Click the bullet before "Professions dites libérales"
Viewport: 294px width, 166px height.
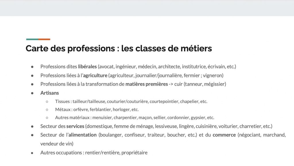coord(33,67)
